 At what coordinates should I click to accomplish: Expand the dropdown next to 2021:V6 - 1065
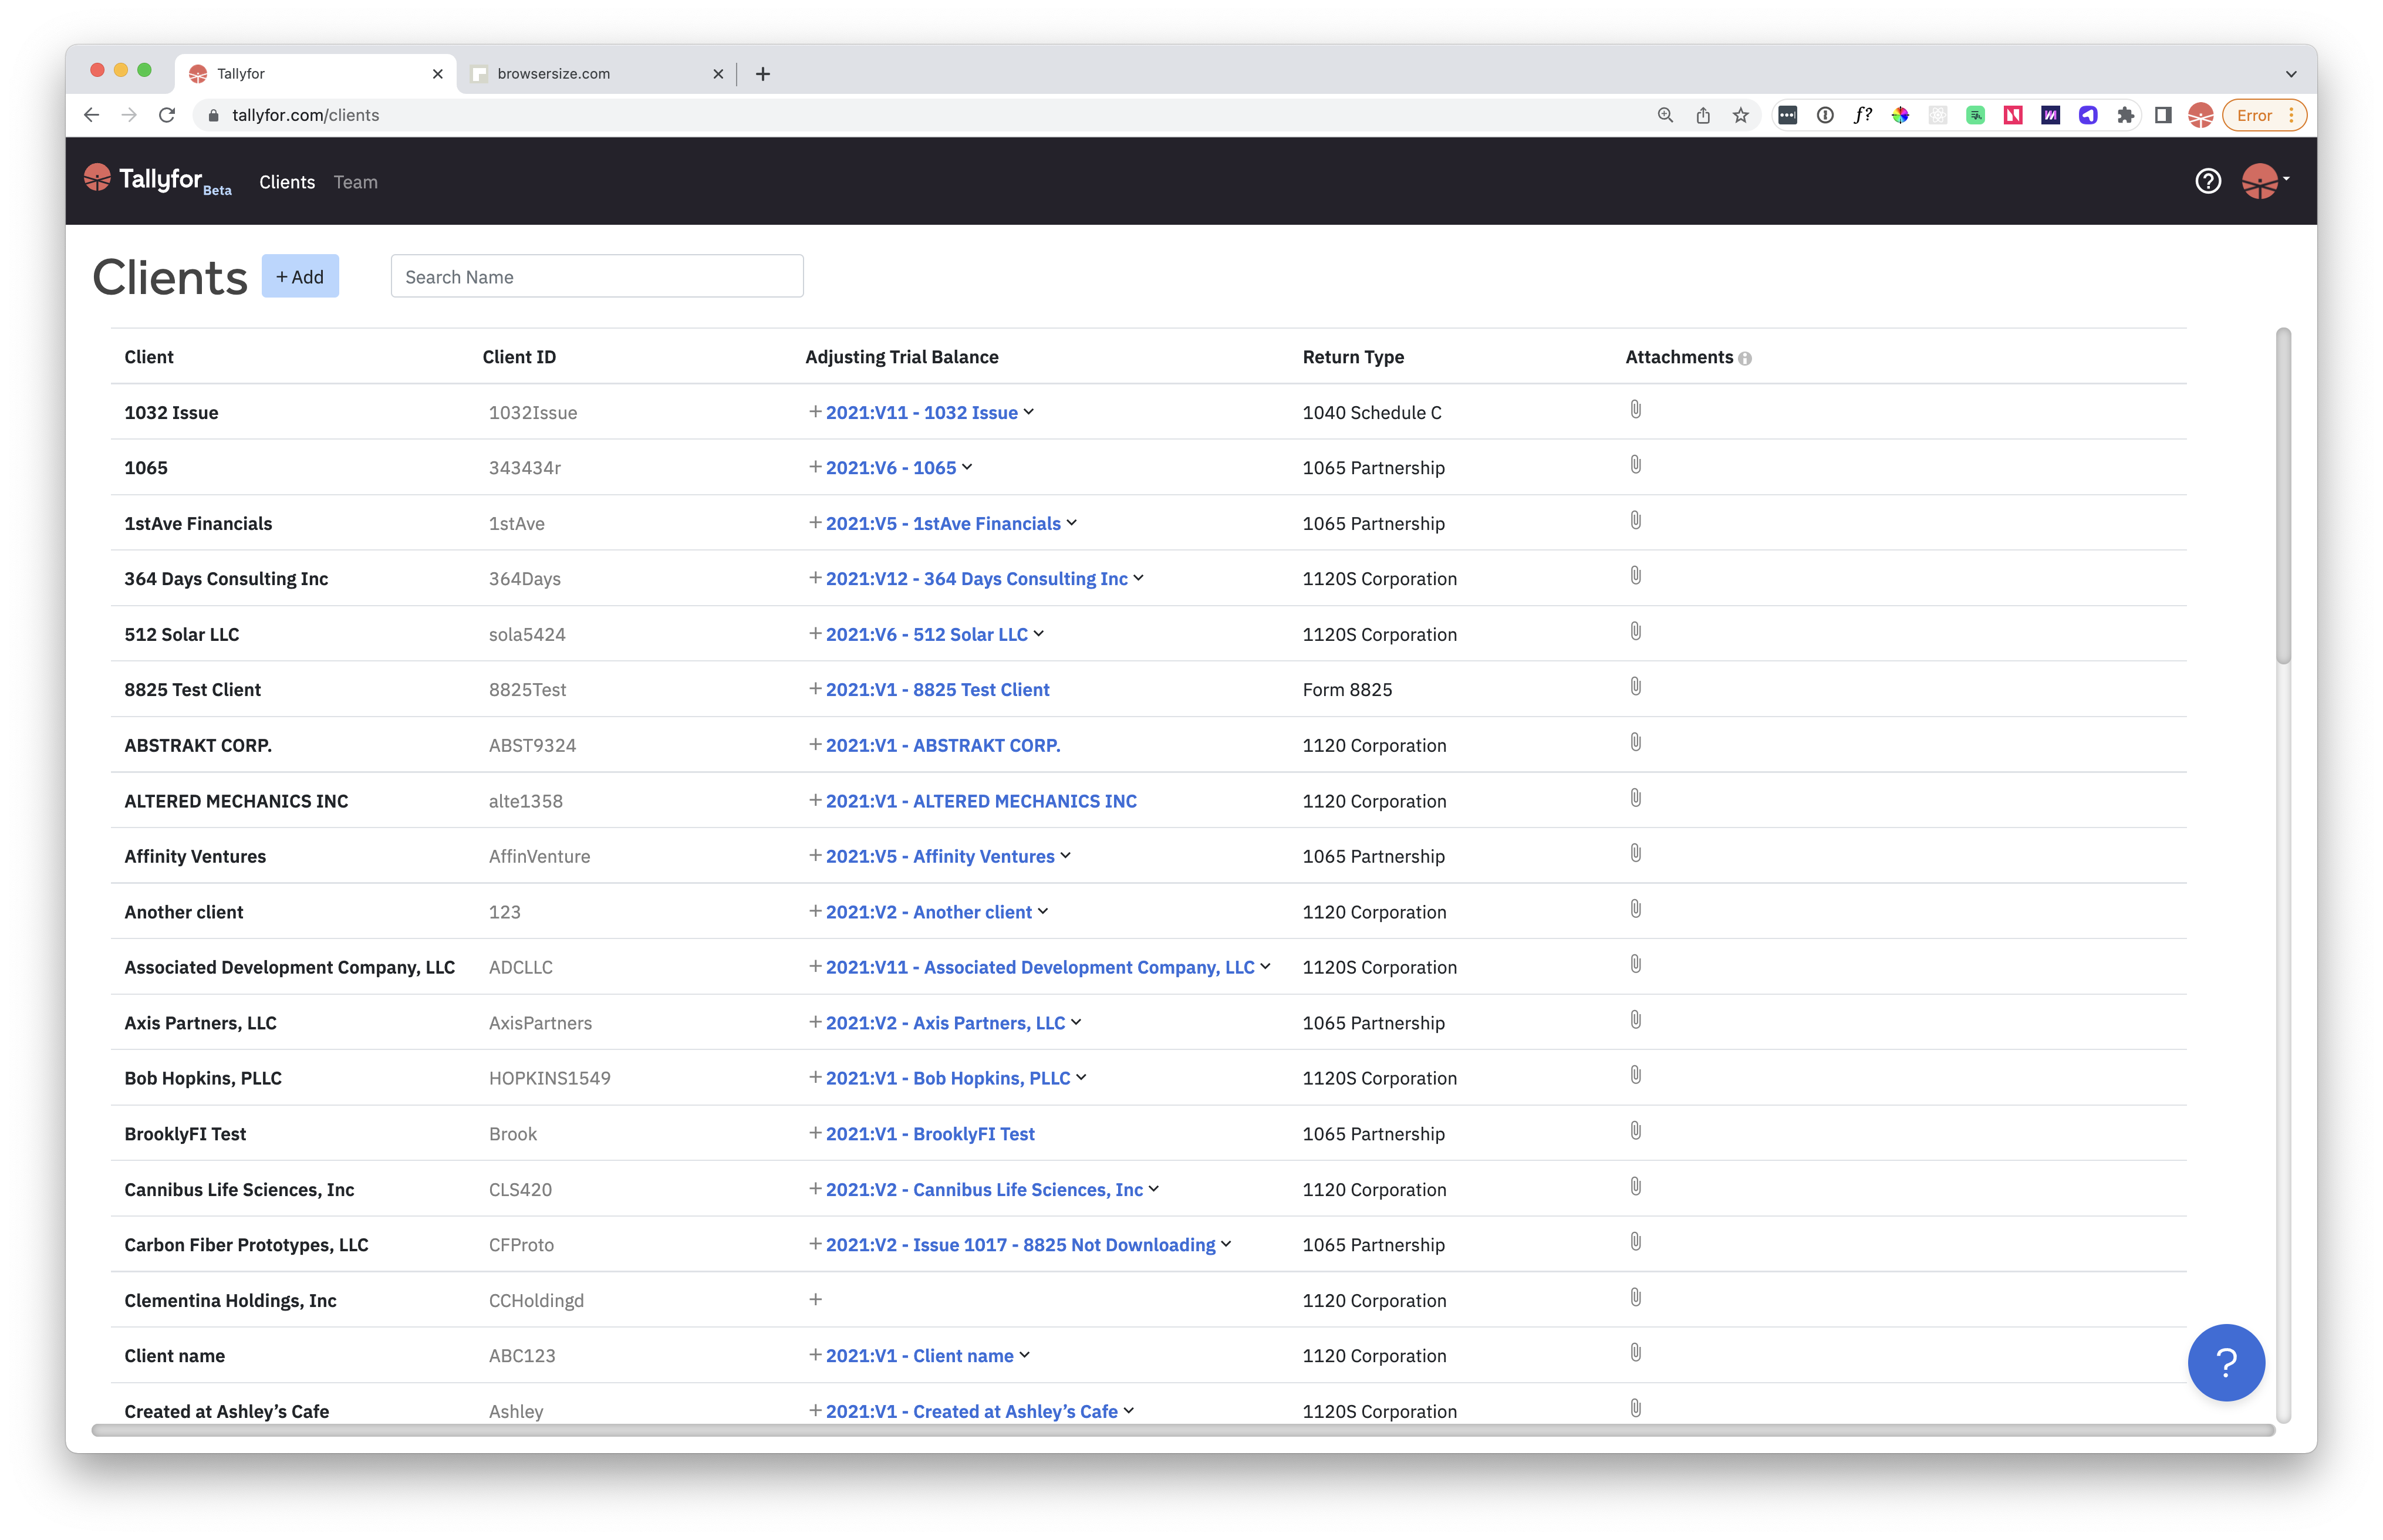click(x=968, y=467)
